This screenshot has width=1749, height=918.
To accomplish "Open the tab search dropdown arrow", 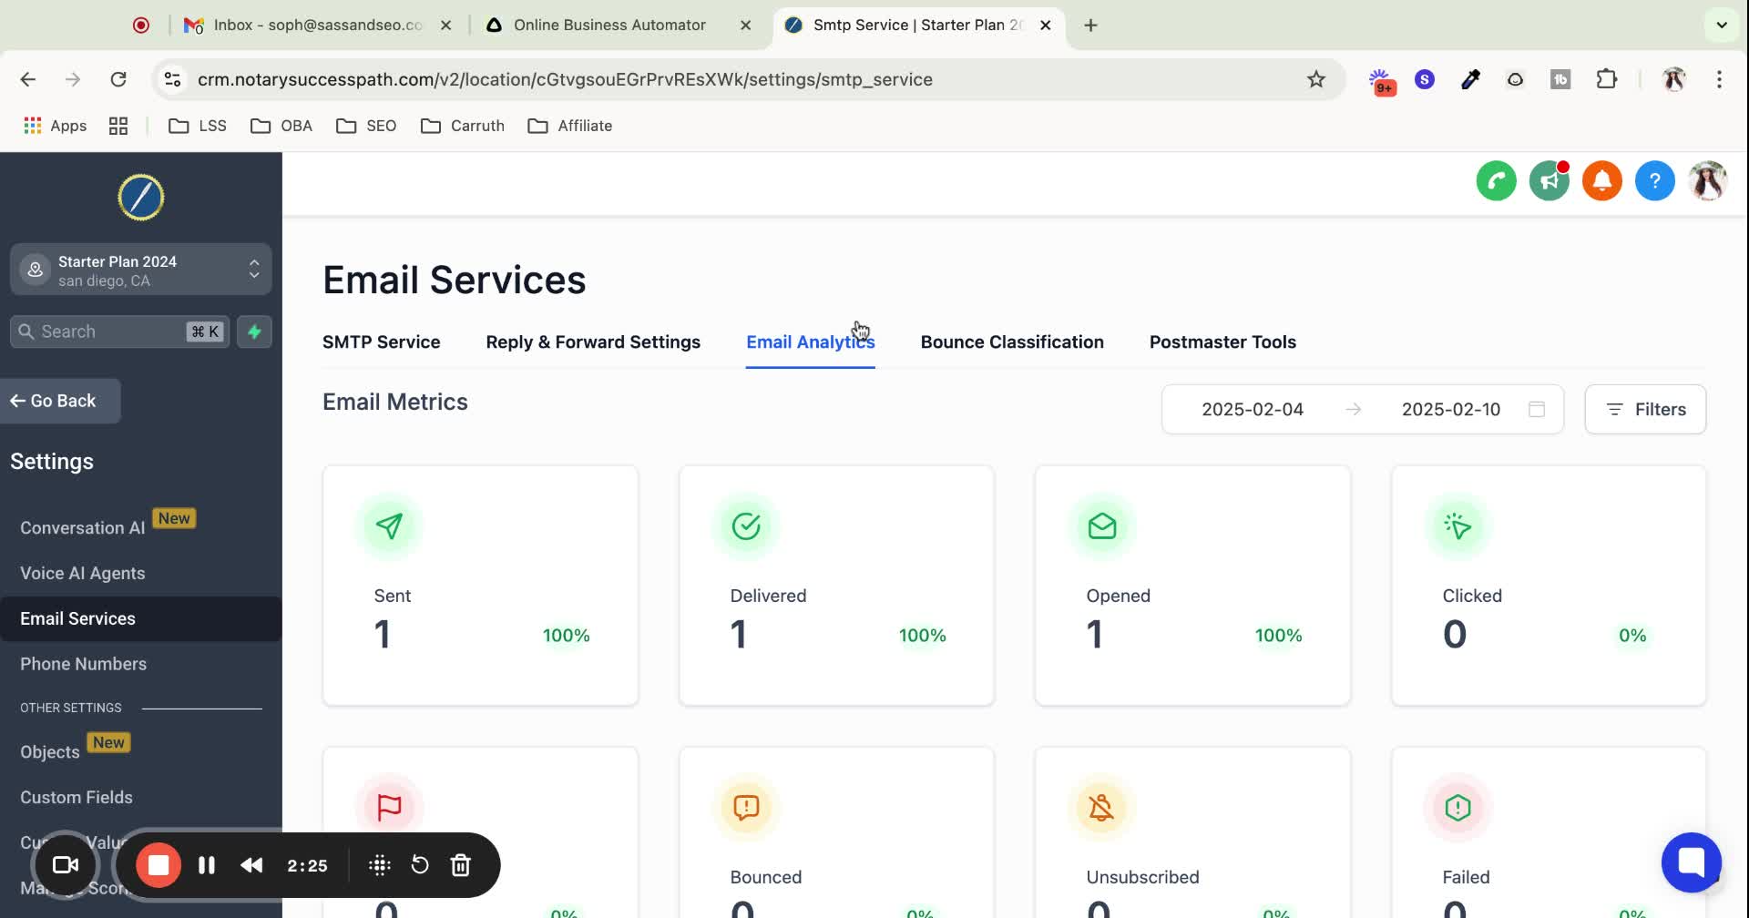I will tap(1721, 25).
